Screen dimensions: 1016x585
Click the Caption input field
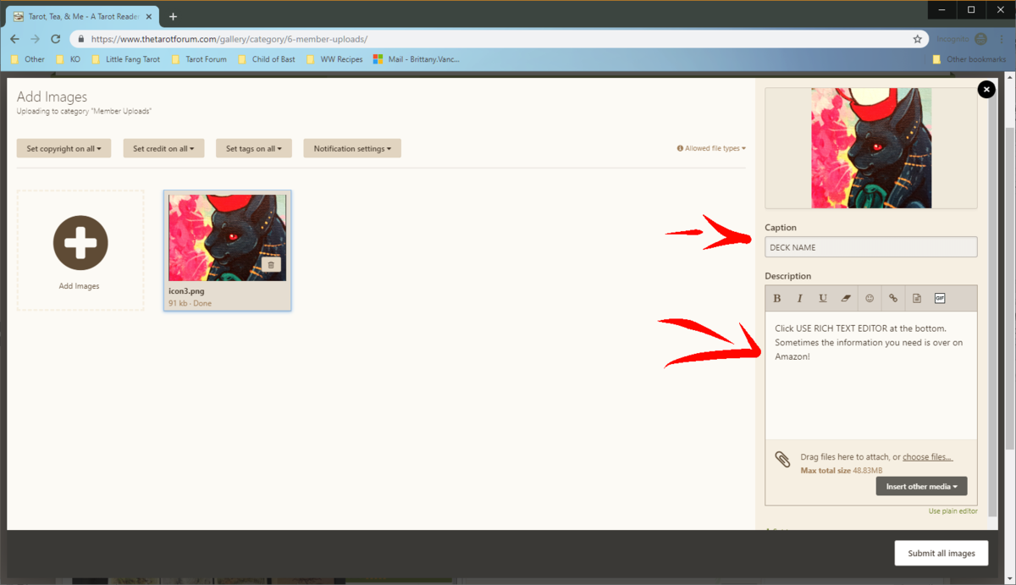point(870,247)
